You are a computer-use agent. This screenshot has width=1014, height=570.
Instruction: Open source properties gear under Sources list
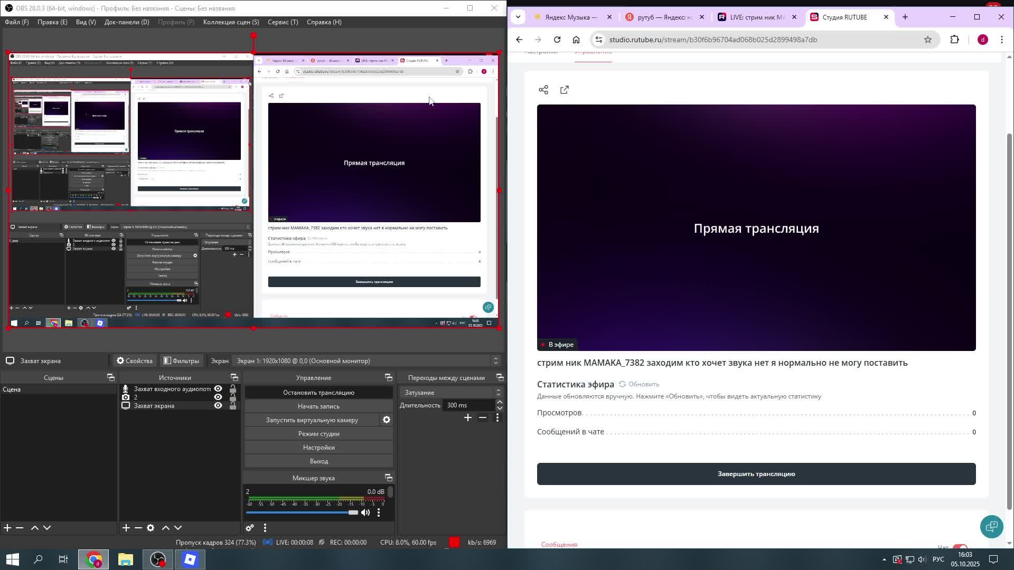(151, 528)
